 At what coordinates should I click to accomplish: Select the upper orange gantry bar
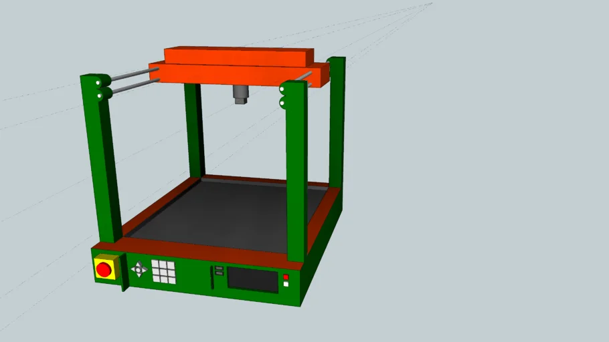coord(238,57)
